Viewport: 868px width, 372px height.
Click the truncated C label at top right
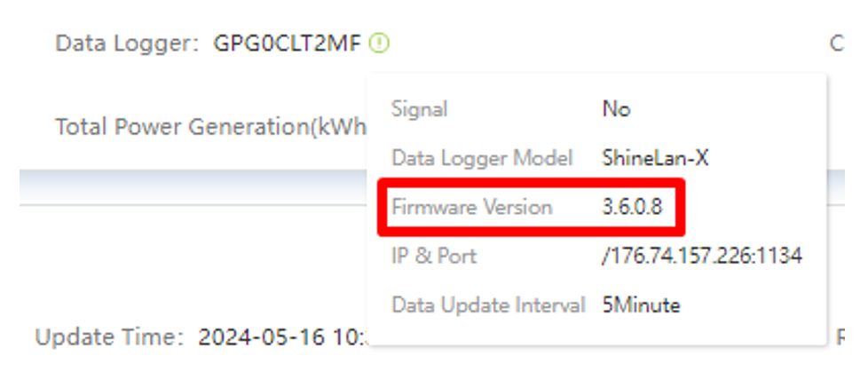[836, 44]
